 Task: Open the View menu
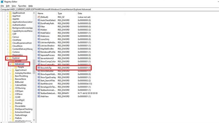pyautogui.click(x=14, y=6)
